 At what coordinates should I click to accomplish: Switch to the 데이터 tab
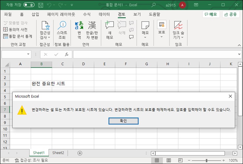point(104,14)
